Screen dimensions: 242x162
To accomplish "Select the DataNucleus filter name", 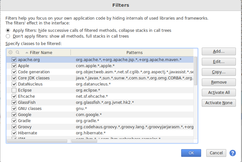I will click(30, 84).
